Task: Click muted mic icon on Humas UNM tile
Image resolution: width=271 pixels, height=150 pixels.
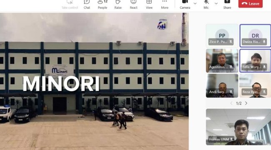Action: [231, 139]
